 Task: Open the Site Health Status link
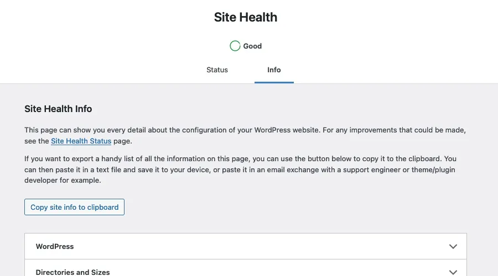pyautogui.click(x=81, y=141)
